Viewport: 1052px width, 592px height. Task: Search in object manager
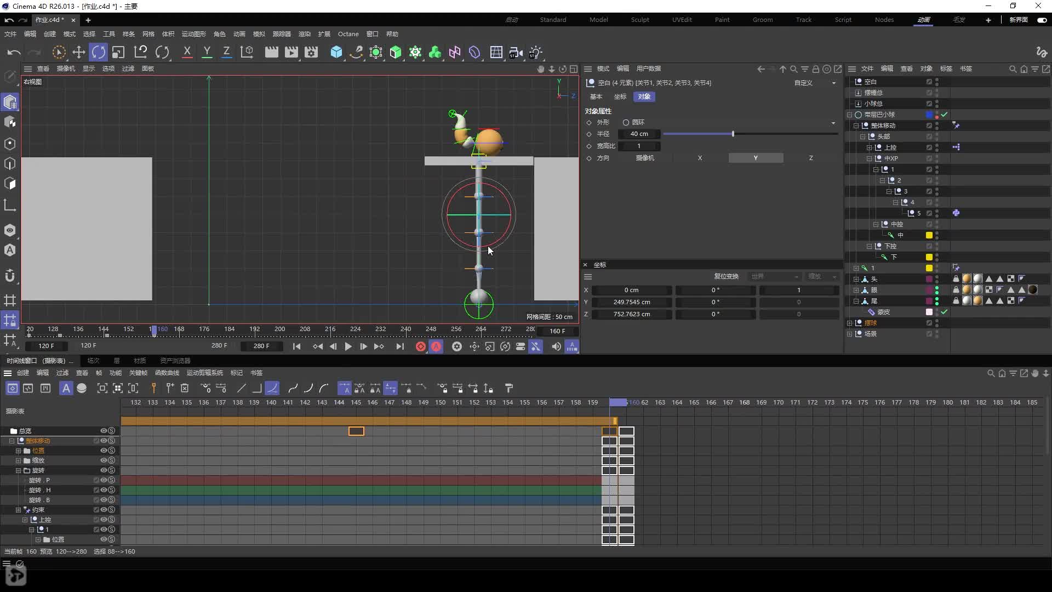(x=1013, y=69)
